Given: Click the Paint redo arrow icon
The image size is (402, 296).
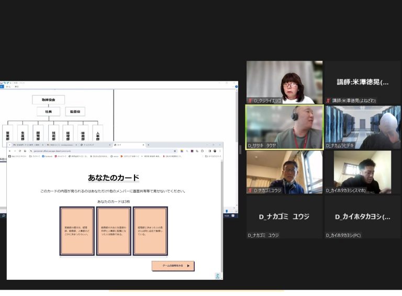Looking at the screenshot, I should point(8,83).
